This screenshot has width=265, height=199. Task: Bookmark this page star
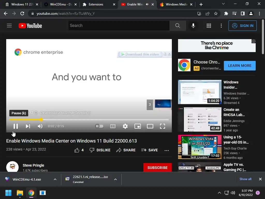pos(216,13)
